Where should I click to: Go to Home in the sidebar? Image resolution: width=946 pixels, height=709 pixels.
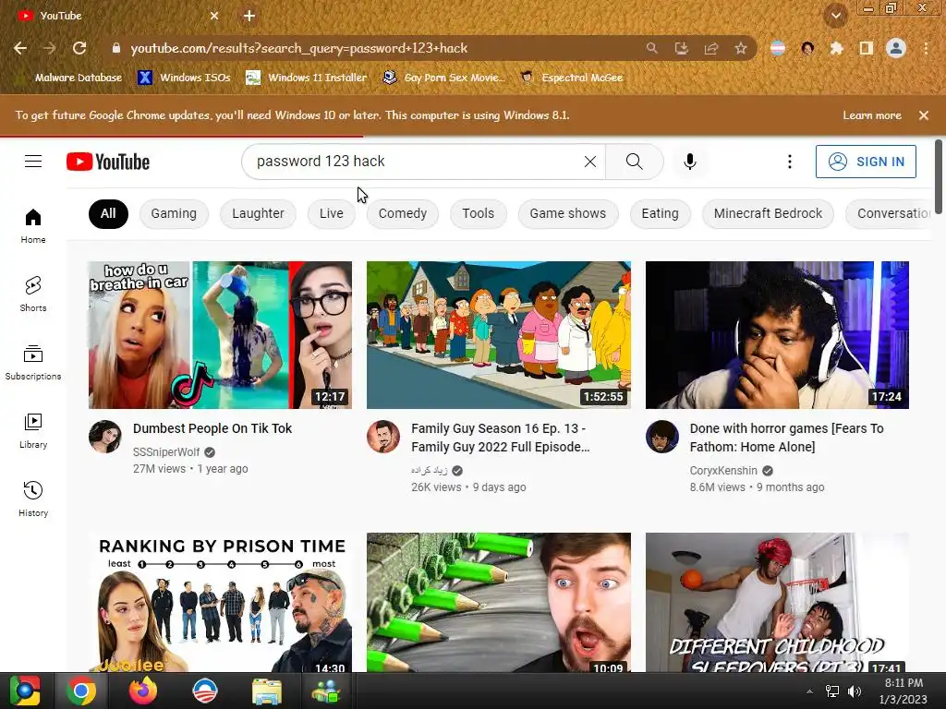pos(33,226)
